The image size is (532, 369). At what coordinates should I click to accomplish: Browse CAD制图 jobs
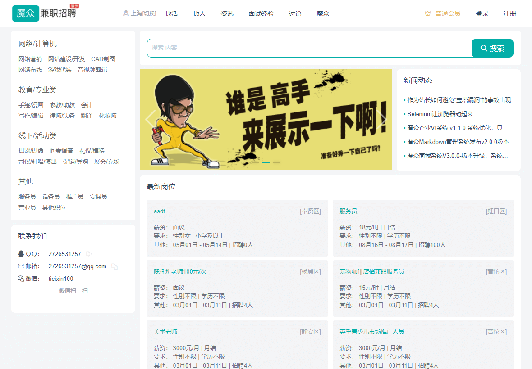pyautogui.click(x=103, y=59)
